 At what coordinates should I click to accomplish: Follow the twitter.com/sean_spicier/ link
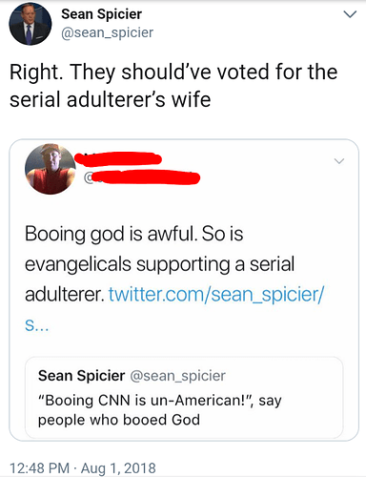click(216, 295)
